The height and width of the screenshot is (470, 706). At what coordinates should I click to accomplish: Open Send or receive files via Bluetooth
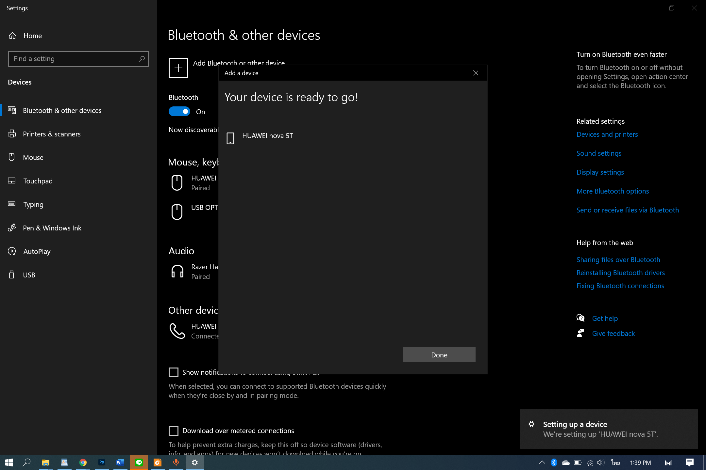(x=628, y=210)
